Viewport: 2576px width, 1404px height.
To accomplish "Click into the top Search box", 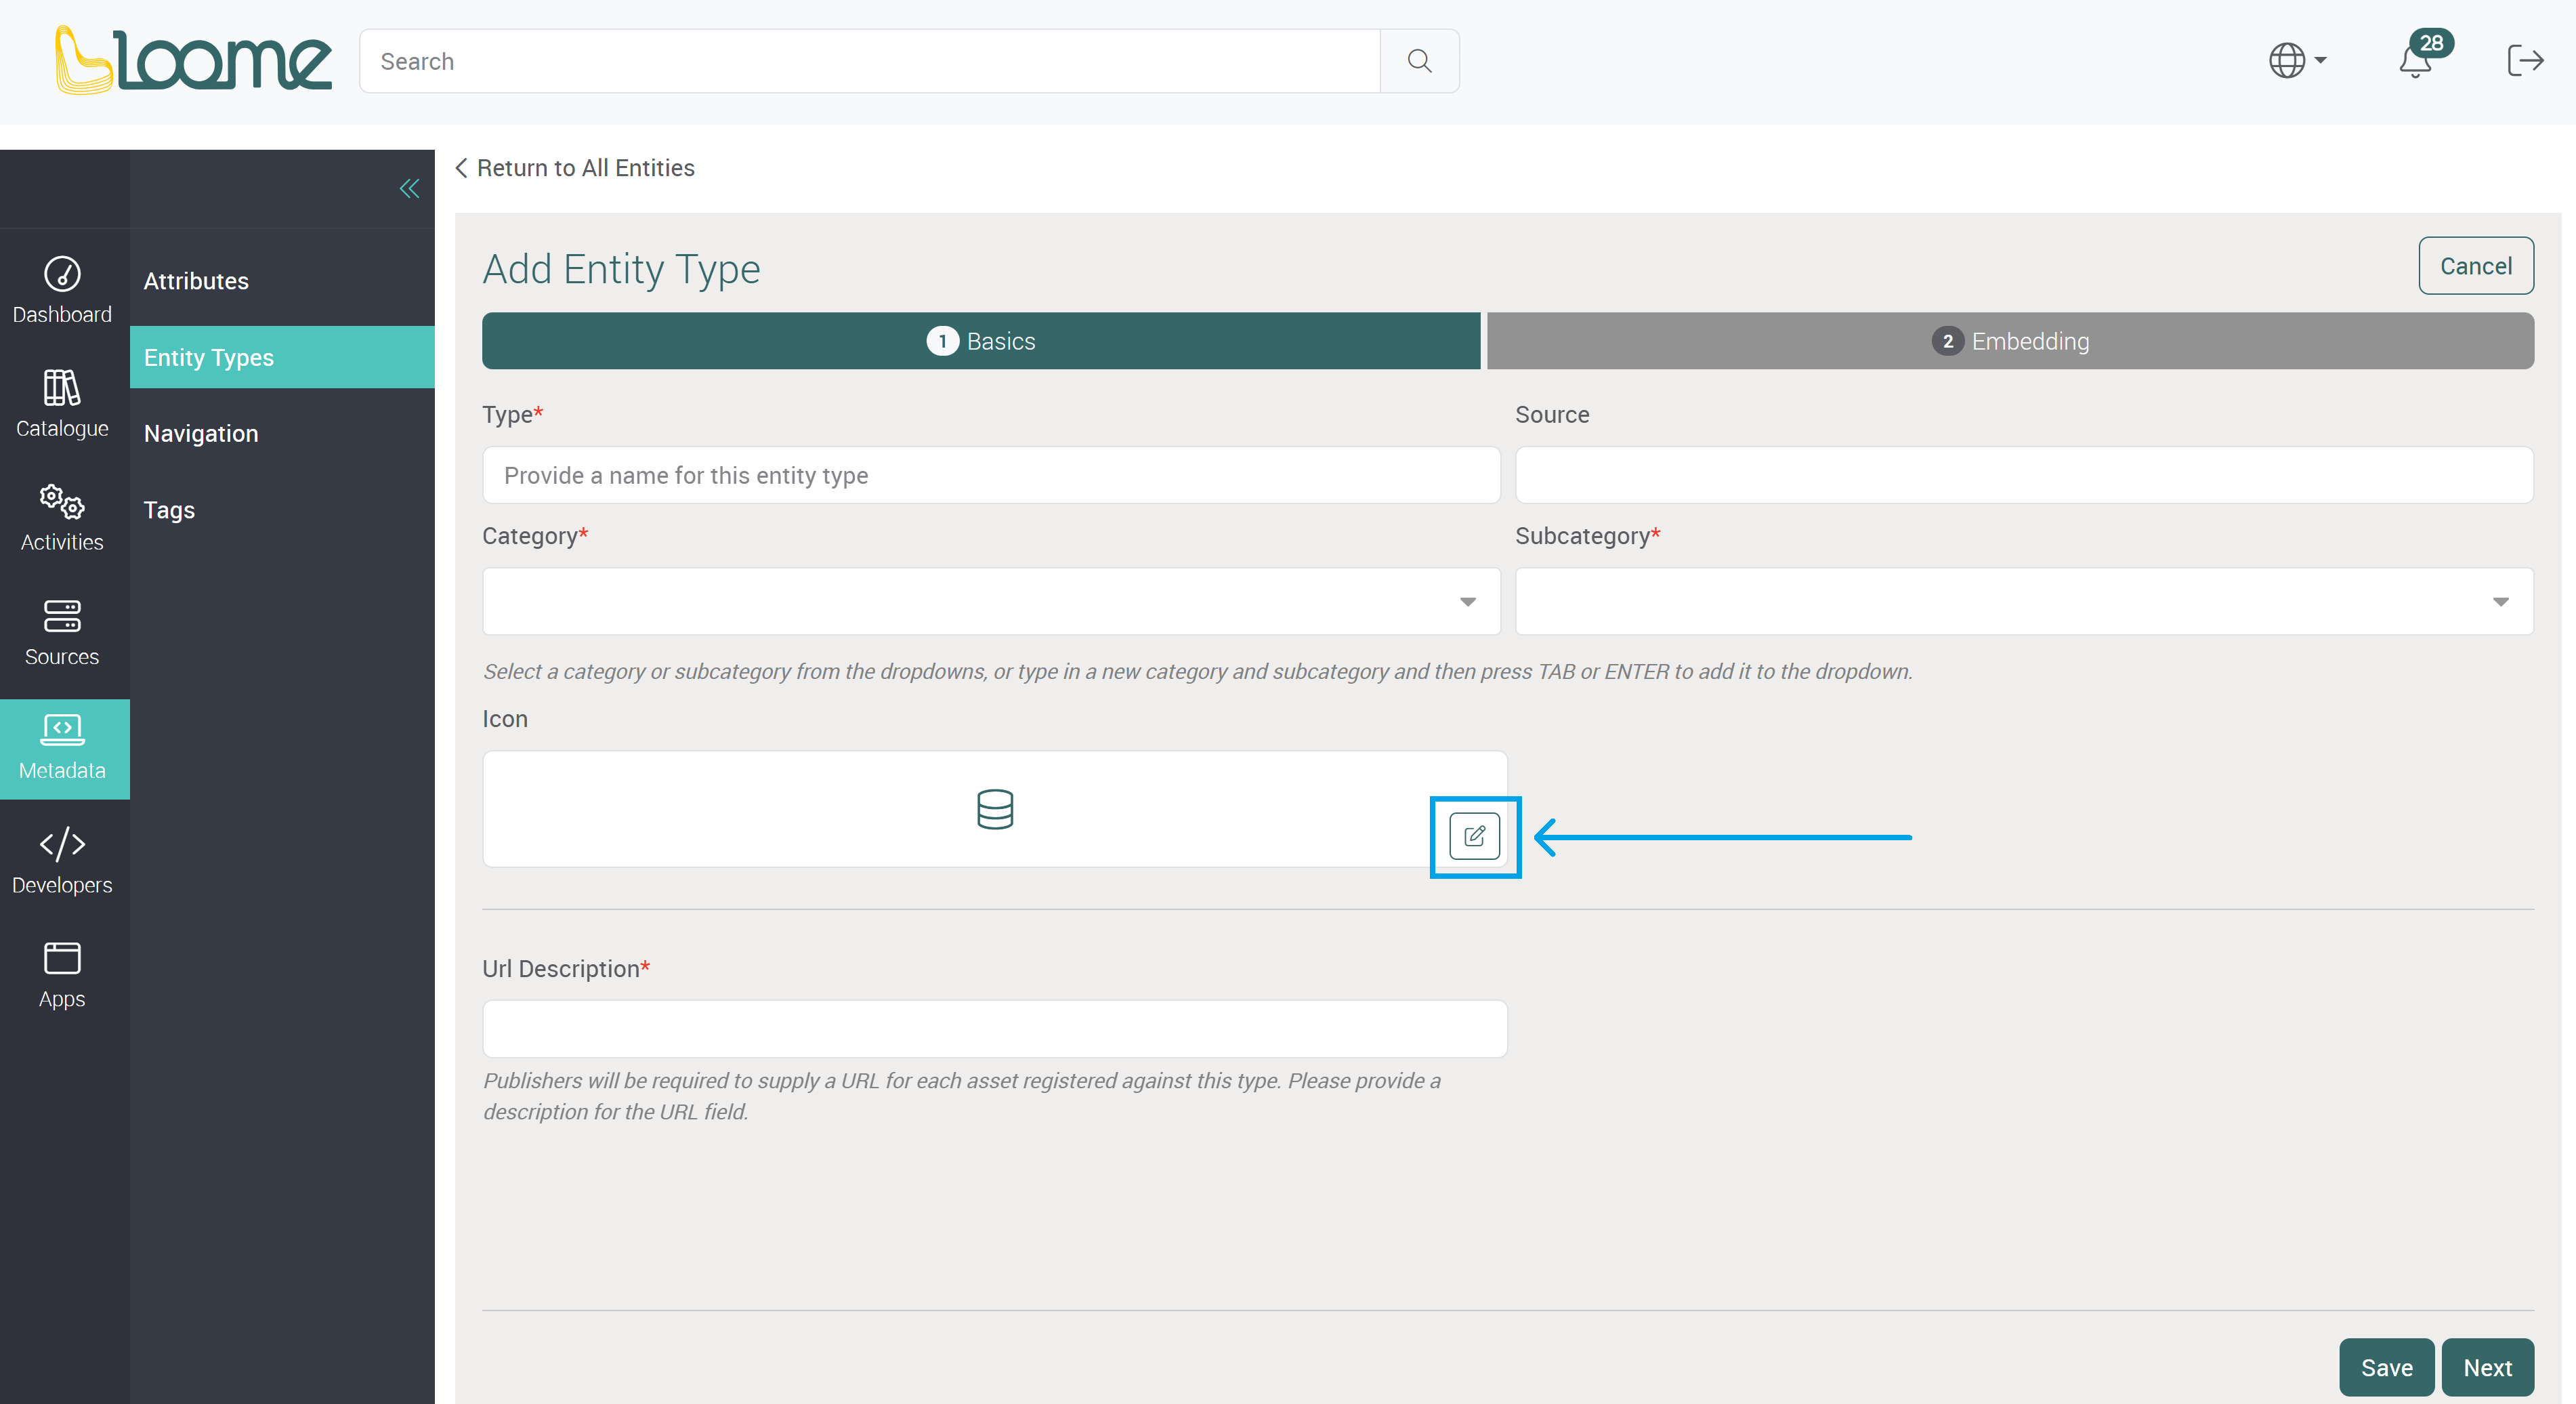I will click(x=869, y=61).
